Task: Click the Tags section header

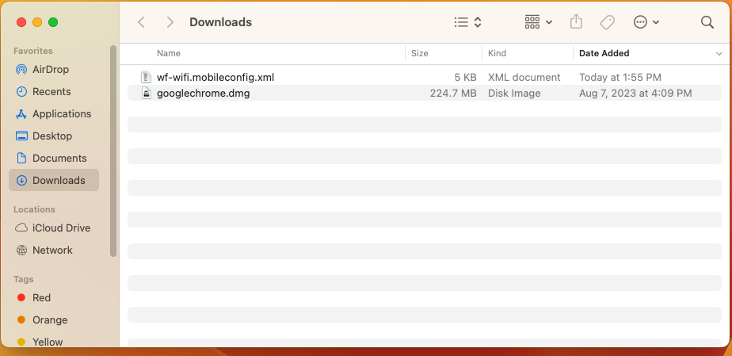Action: point(23,279)
